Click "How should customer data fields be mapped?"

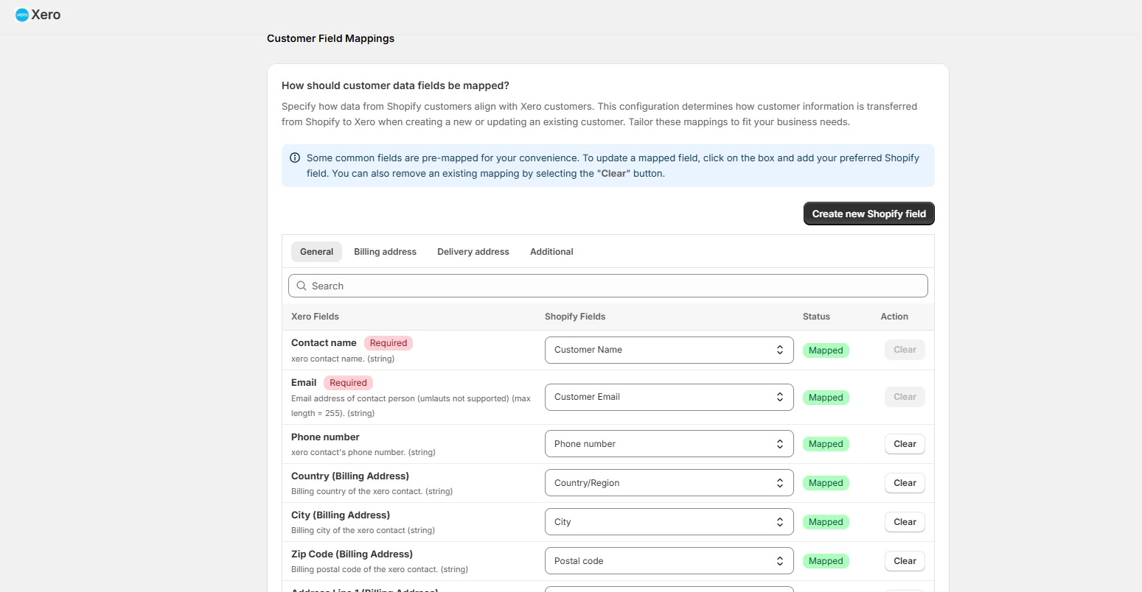pos(395,85)
